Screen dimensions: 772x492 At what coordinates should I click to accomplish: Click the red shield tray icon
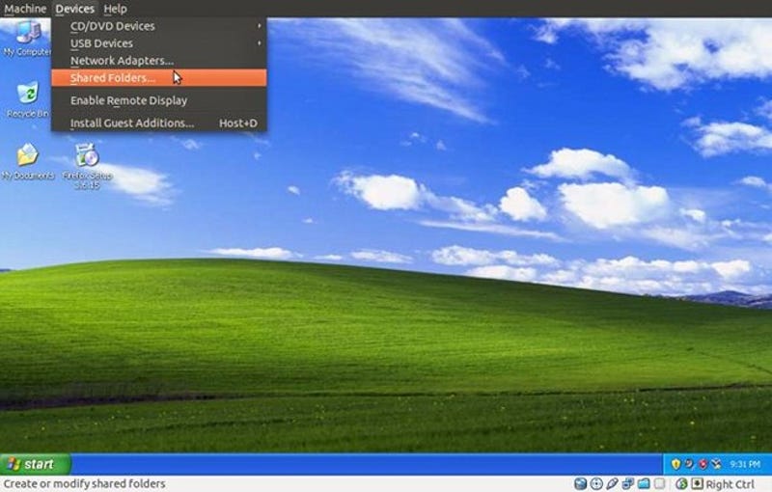[703, 464]
